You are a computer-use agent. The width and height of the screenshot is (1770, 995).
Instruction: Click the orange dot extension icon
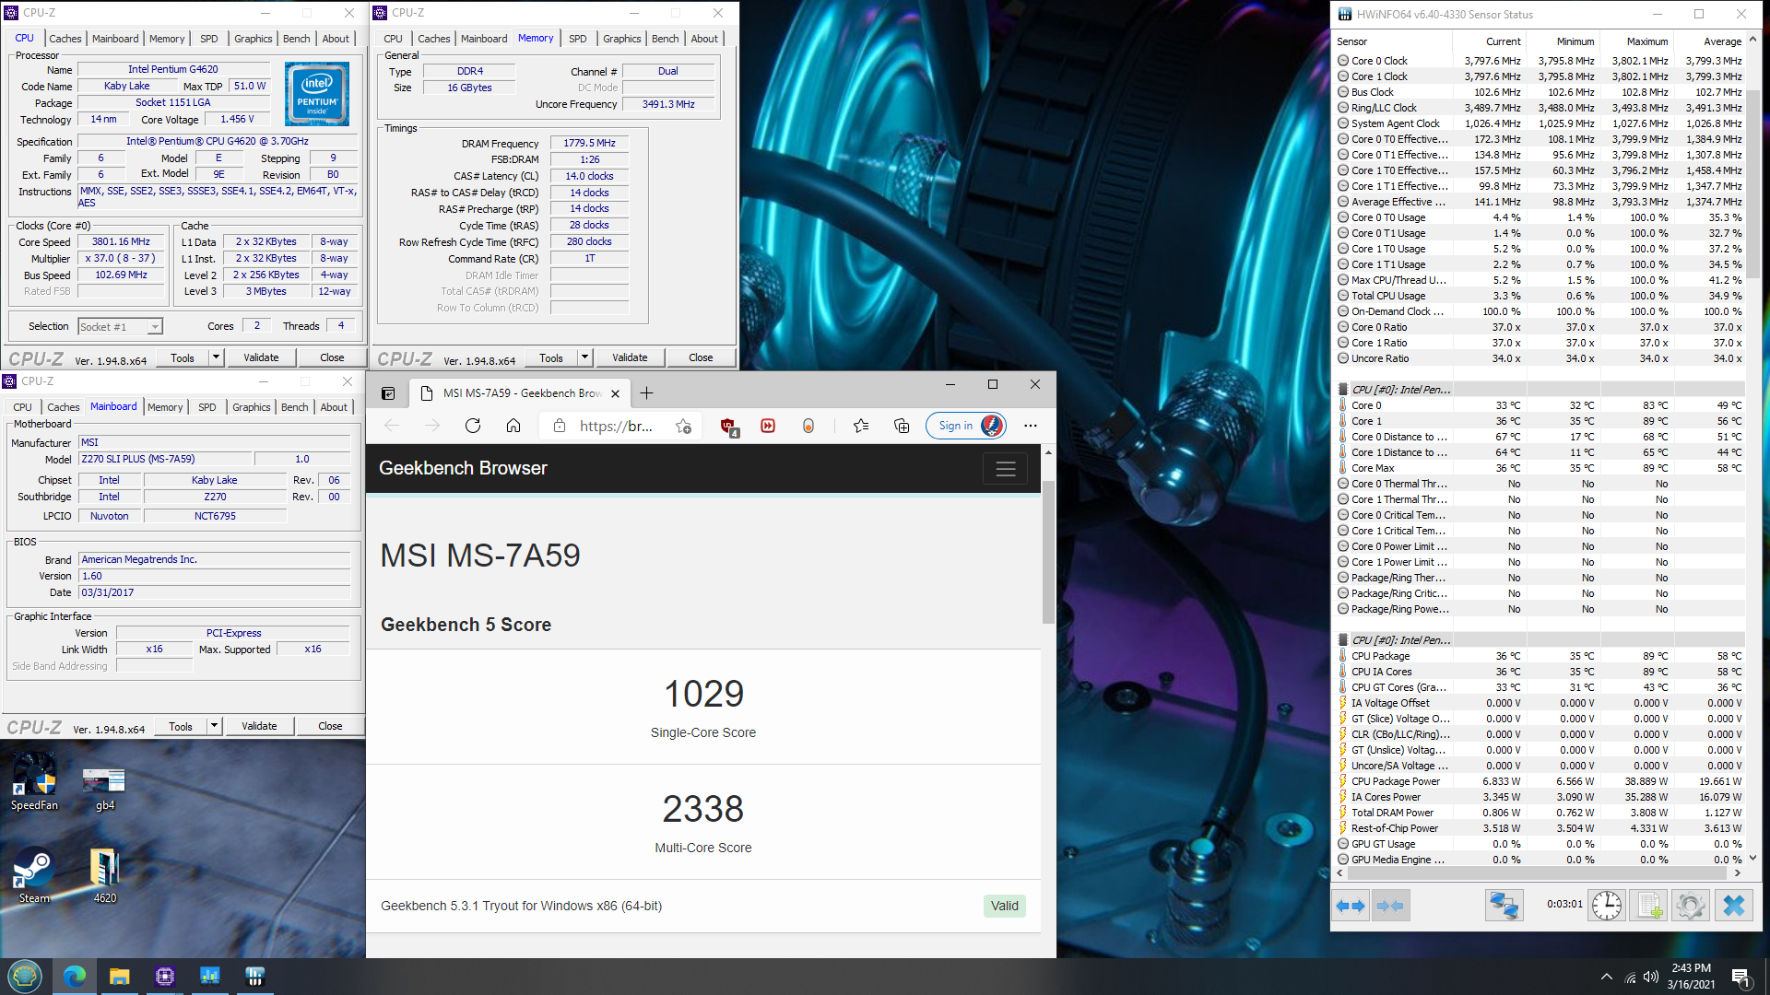point(808,426)
